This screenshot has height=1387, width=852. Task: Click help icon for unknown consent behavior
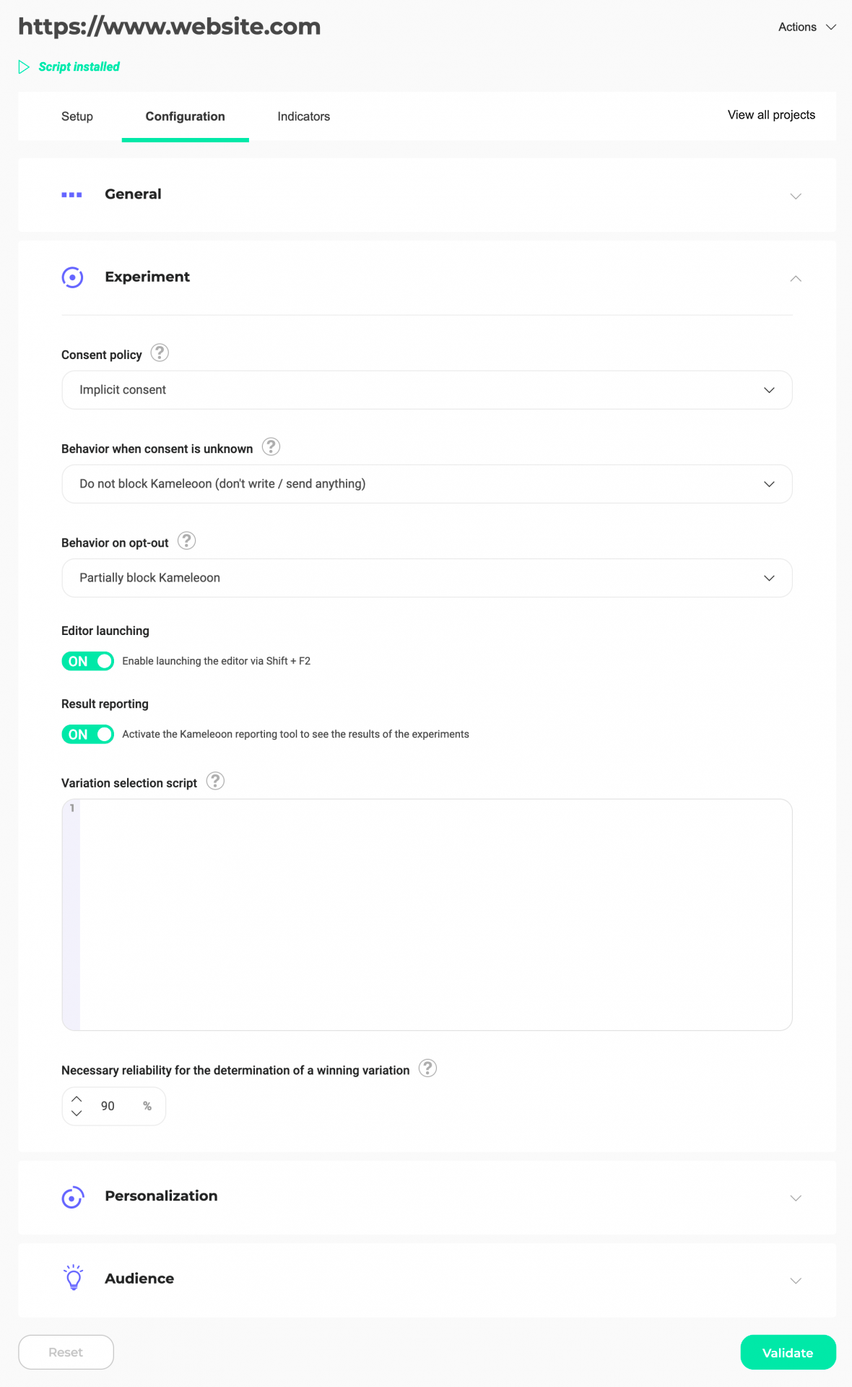[x=271, y=446]
